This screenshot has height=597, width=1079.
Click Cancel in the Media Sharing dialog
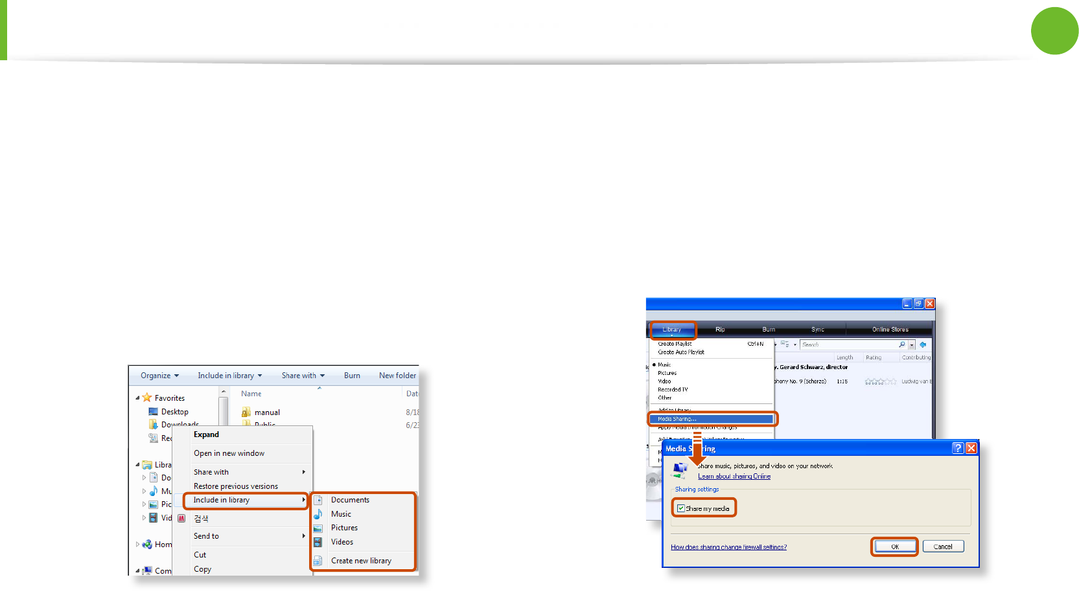(943, 546)
